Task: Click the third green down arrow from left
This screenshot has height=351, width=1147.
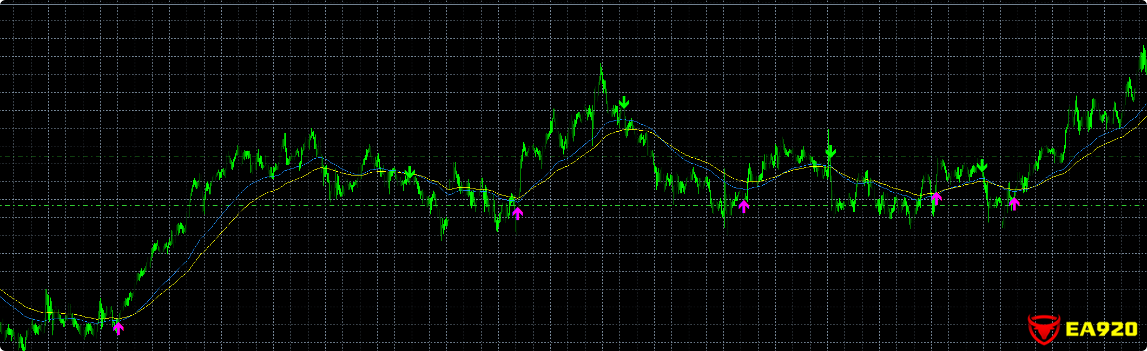Action: click(x=831, y=152)
